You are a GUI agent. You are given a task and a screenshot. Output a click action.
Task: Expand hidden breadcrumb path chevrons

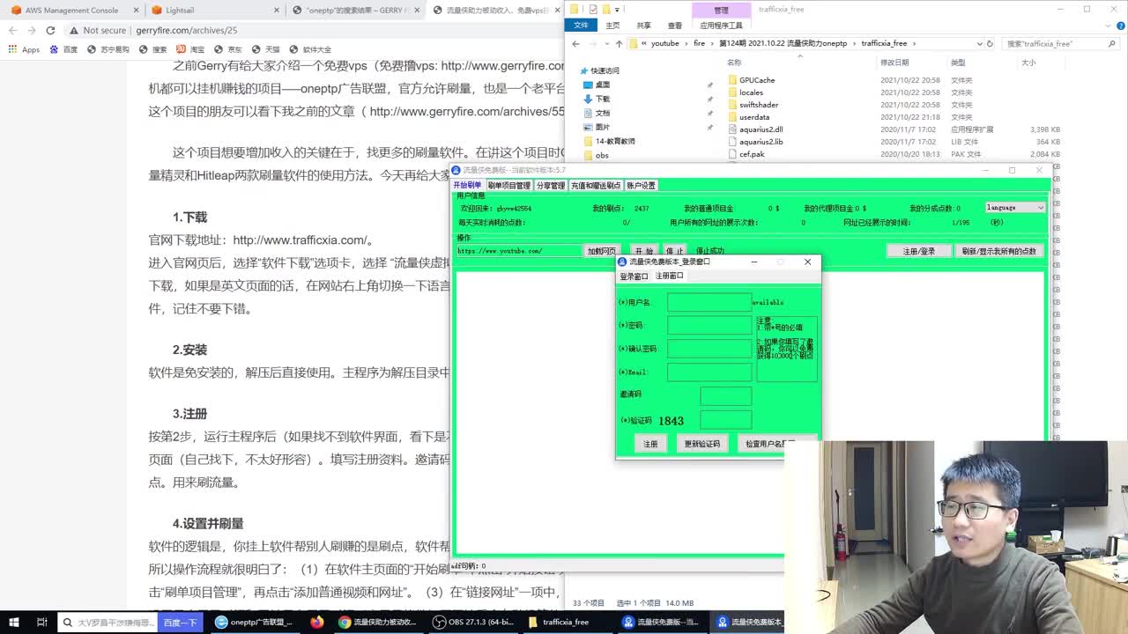pyautogui.click(x=645, y=43)
